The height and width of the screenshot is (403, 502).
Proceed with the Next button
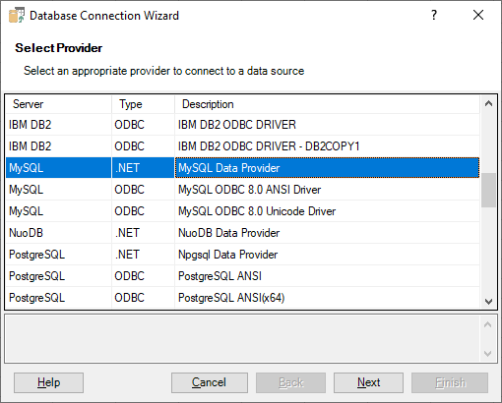point(368,382)
